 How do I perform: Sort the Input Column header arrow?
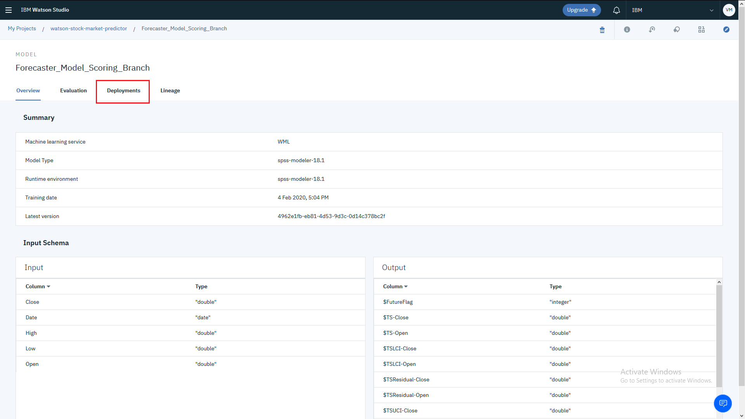[49, 287]
